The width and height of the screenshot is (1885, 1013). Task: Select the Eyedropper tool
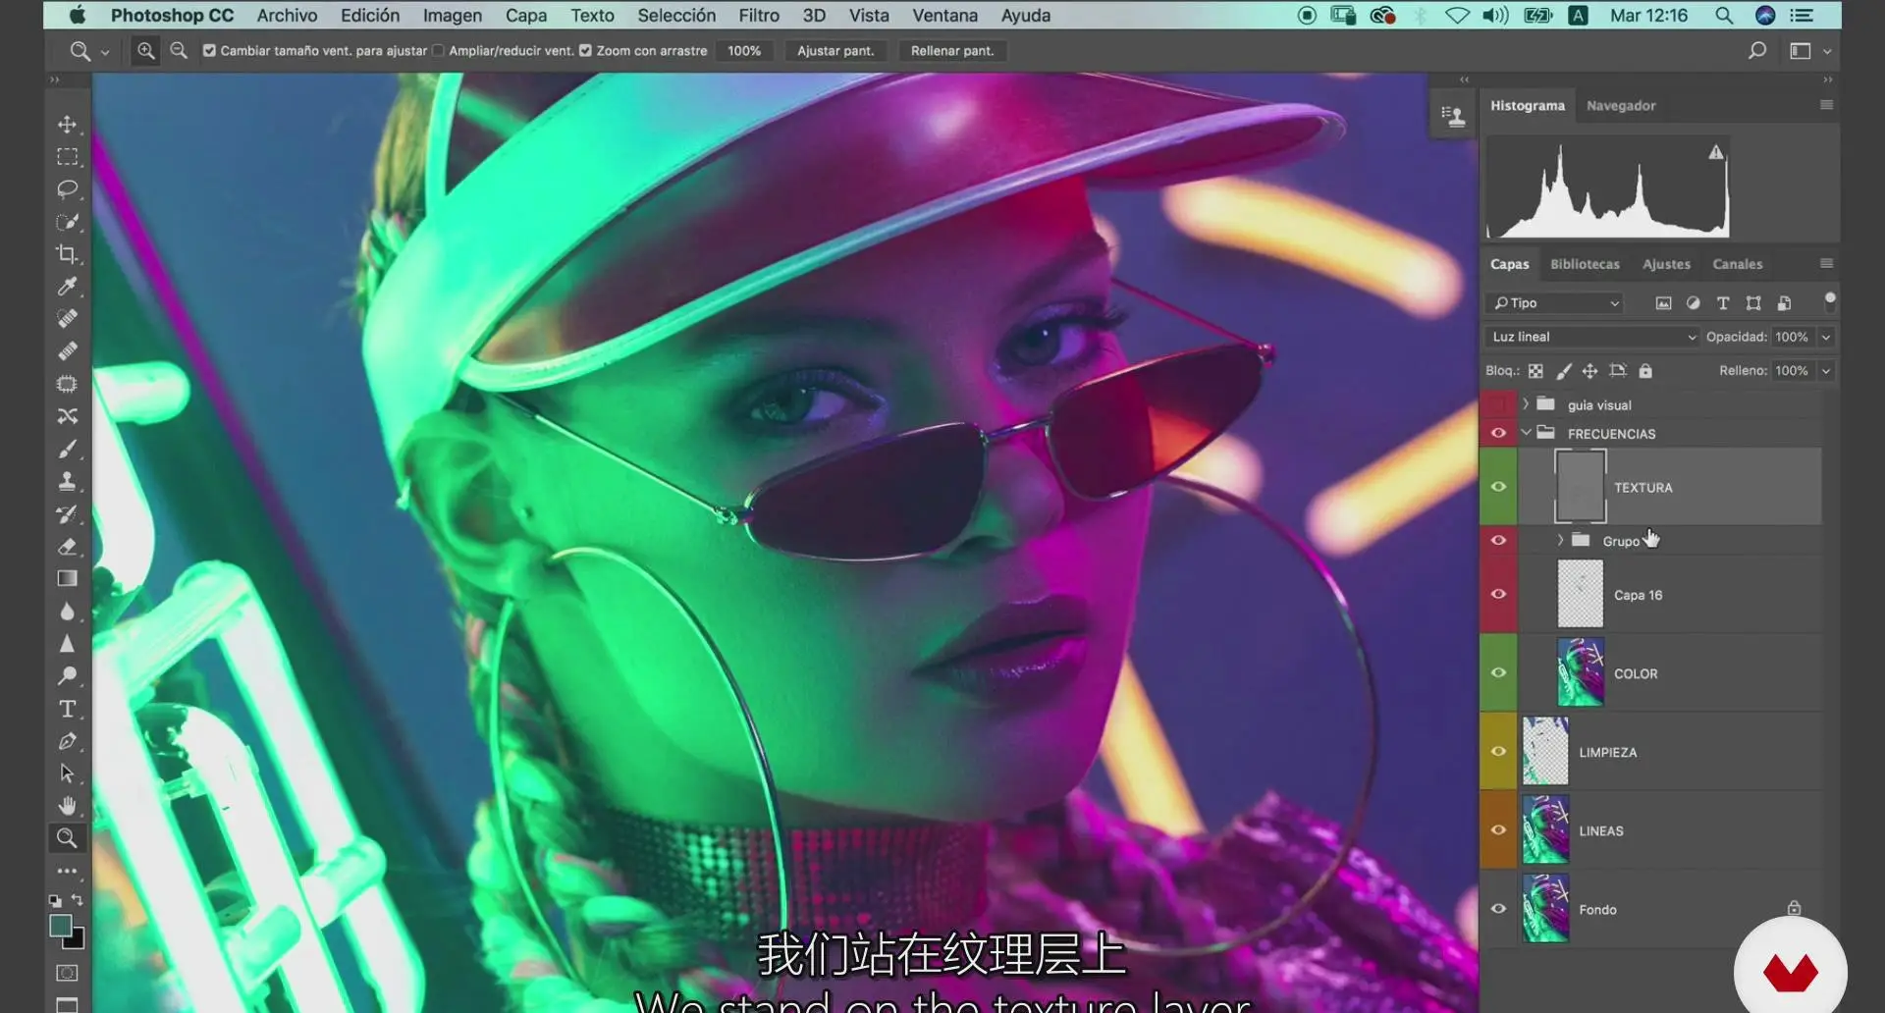click(67, 287)
